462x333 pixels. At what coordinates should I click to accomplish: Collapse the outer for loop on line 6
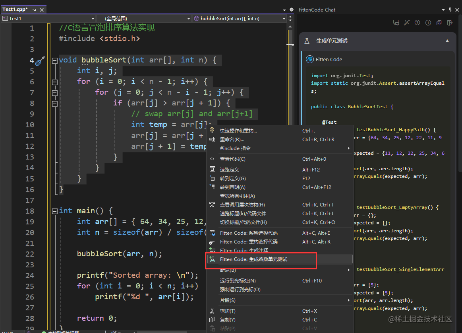[x=55, y=82]
